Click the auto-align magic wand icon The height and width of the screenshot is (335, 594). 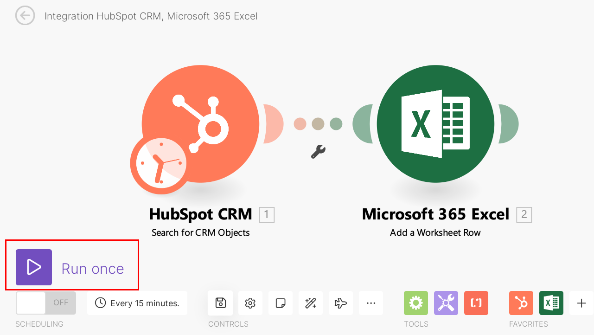point(311,303)
